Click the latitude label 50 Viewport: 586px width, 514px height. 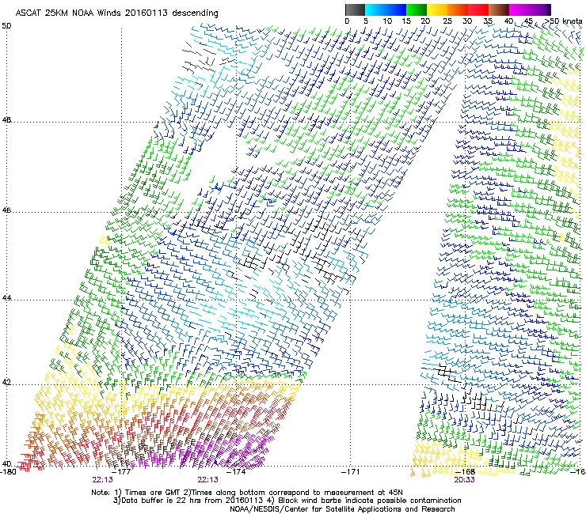6,26
